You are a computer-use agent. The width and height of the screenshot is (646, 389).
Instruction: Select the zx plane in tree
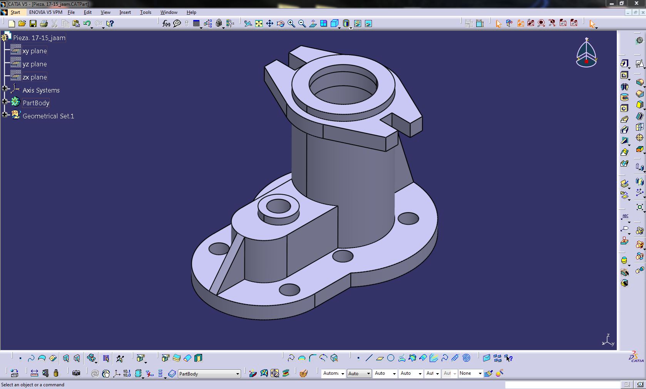click(x=35, y=77)
